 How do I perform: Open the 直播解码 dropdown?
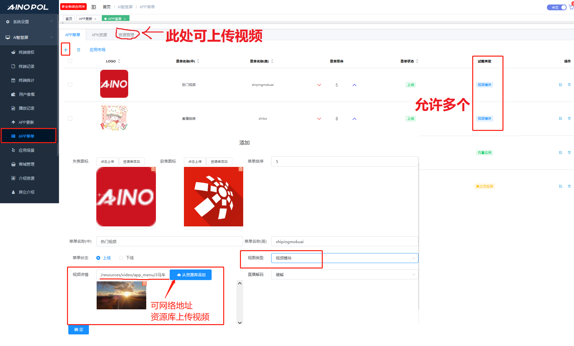tap(344, 275)
